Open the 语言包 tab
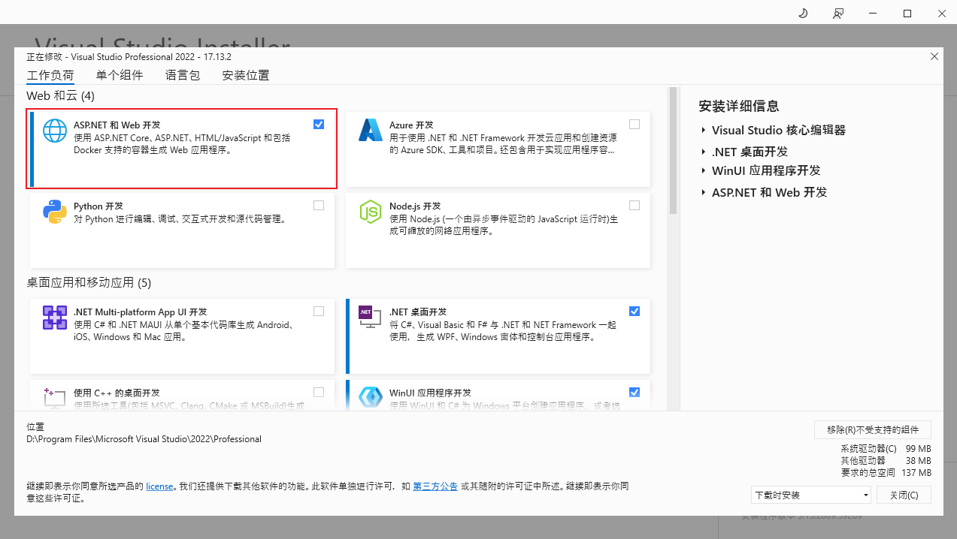This screenshot has width=957, height=539. click(183, 75)
